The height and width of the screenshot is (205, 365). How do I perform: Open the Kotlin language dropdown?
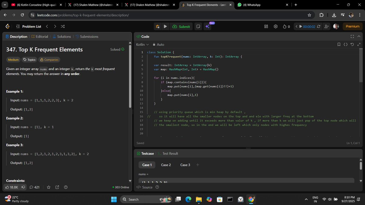tap(142, 44)
